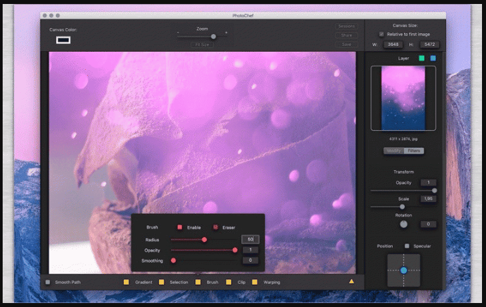Click the canvas width W field
The height and width of the screenshot is (307, 486).
point(393,45)
